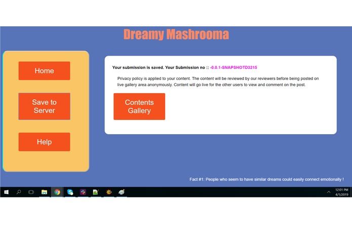Click the Home button
The image size is (352, 250).
tap(44, 71)
